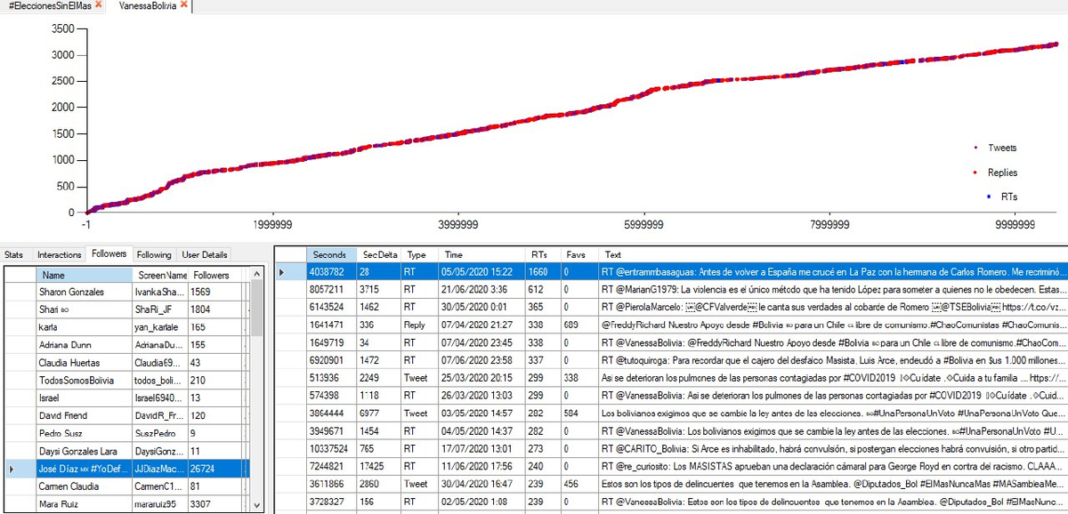Sort by Followers count column header
The width and height of the screenshot is (1068, 514).
click(214, 276)
